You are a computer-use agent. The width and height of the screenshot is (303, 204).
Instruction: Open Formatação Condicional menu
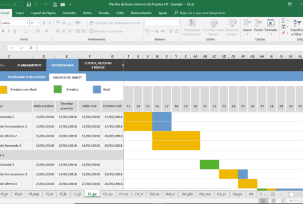pyautogui.click(x=192, y=27)
